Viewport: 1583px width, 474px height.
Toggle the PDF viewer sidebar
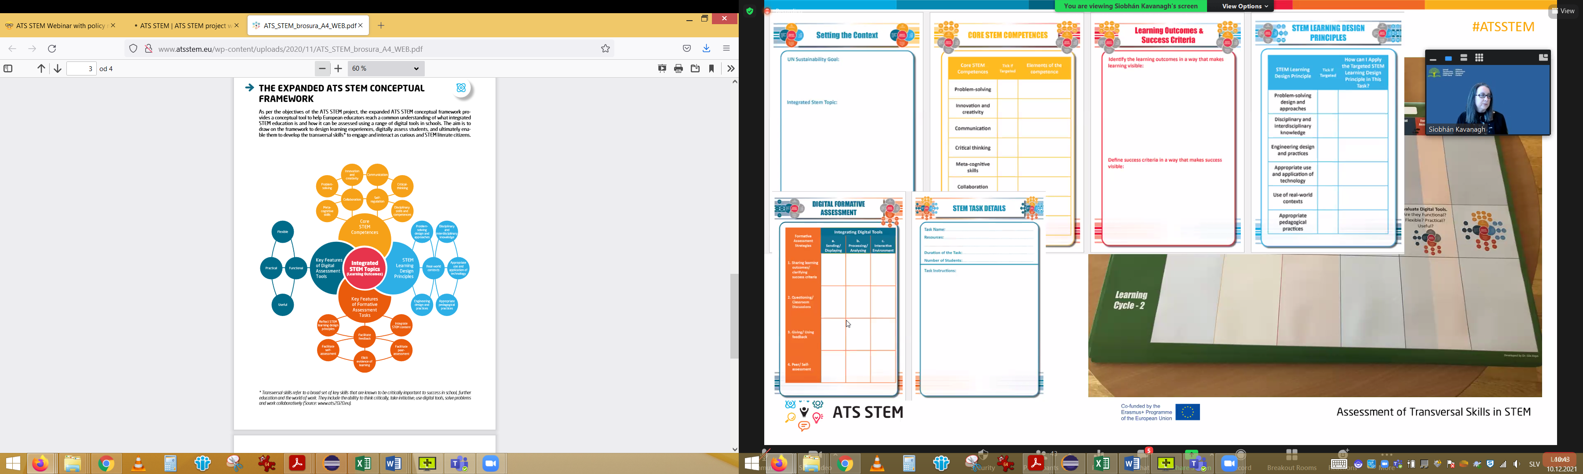pos(9,68)
